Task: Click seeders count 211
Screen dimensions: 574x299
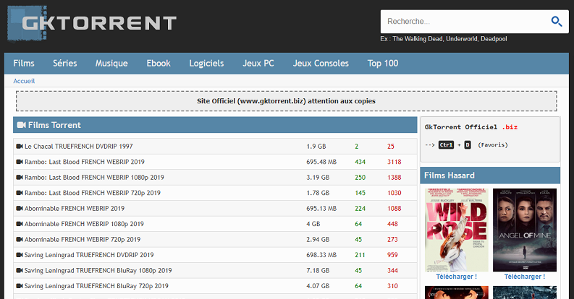Action: pos(360,255)
